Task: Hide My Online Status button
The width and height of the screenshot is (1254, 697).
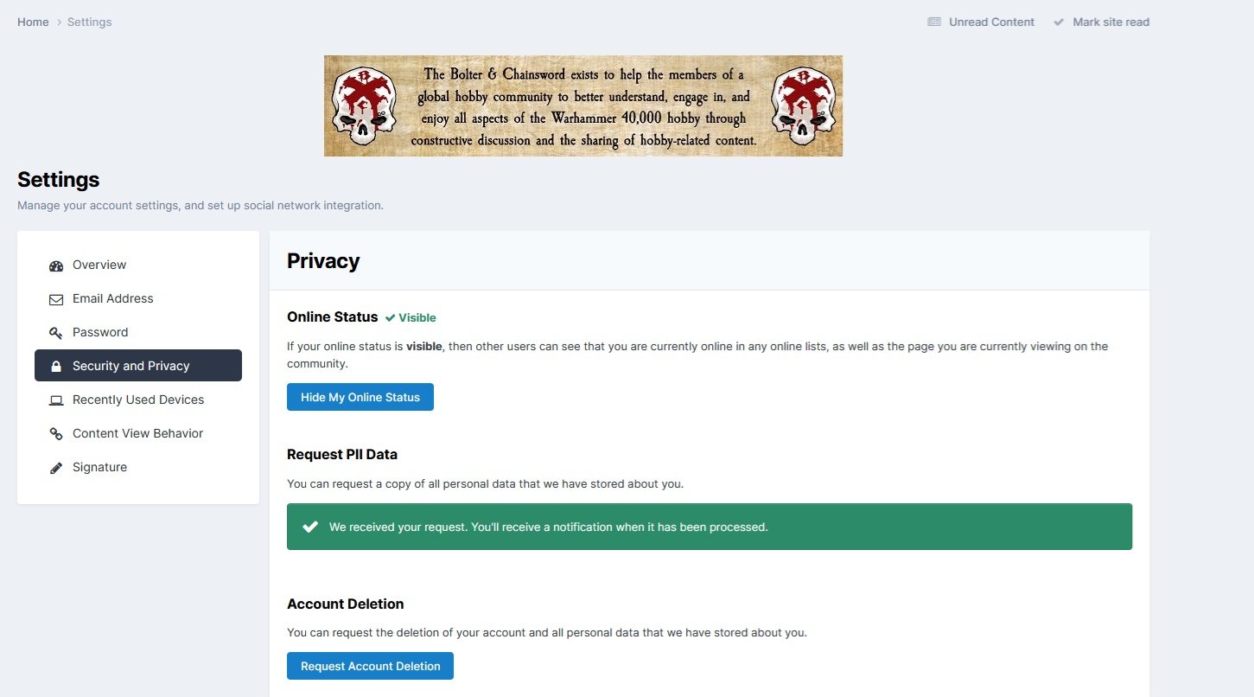Action: coord(360,398)
